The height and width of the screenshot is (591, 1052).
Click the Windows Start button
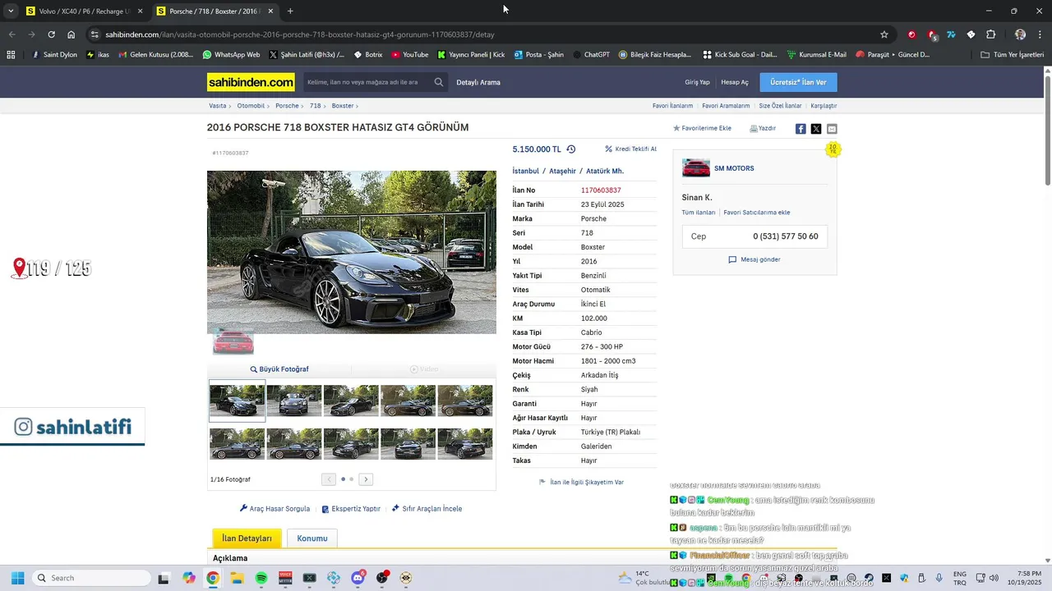(x=17, y=578)
